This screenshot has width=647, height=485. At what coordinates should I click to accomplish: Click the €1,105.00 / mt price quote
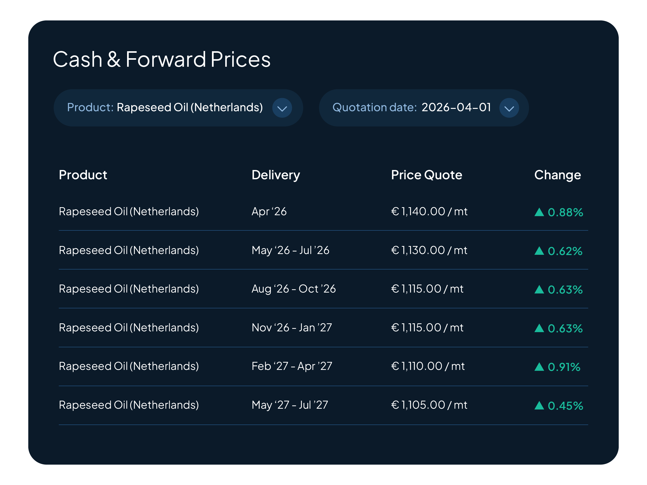429,405
